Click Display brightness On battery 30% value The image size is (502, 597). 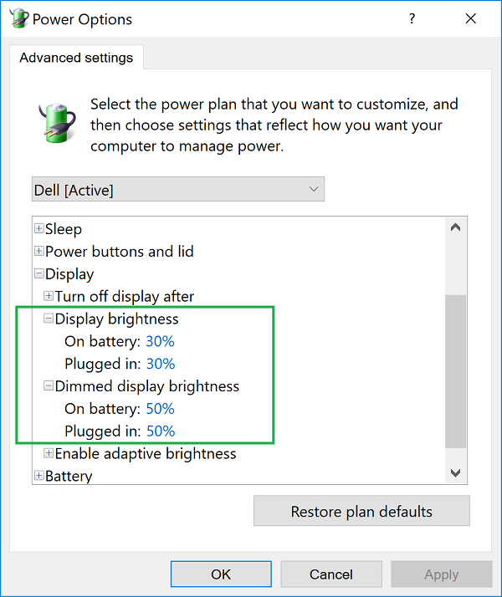pyautogui.click(x=160, y=342)
